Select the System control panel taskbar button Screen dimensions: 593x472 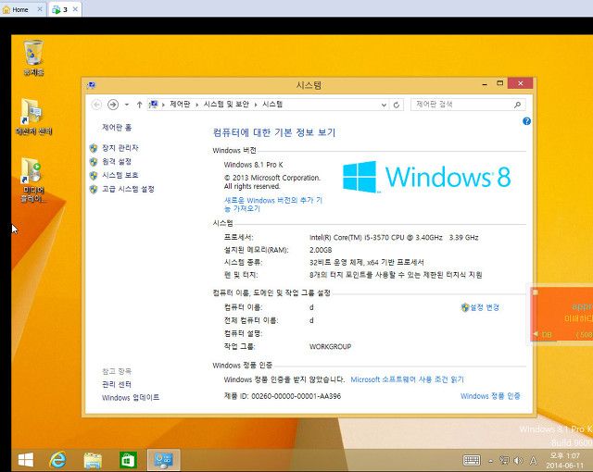pos(163,460)
